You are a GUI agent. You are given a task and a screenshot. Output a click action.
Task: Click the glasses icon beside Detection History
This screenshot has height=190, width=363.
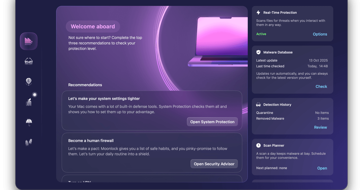click(258, 105)
